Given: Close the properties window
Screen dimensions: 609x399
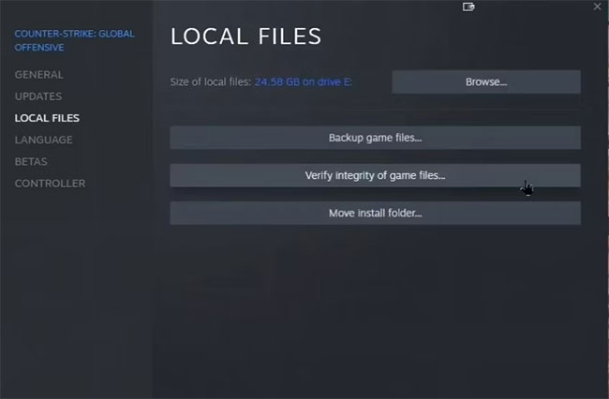Looking at the screenshot, I should click(x=598, y=7).
